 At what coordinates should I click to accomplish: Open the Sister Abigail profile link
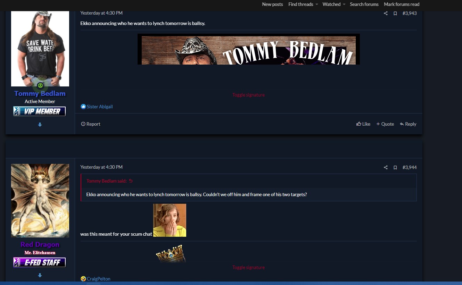[x=100, y=107]
